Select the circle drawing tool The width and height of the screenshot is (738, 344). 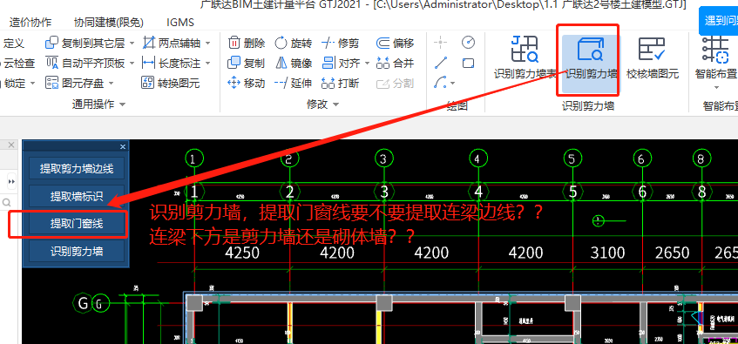point(468,43)
